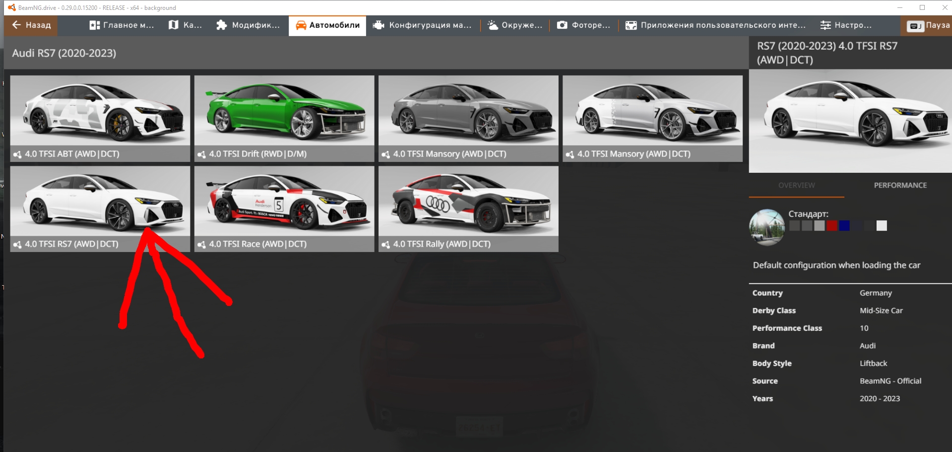Open the Настро... options sliders tab
The image size is (952, 452).
846,25
